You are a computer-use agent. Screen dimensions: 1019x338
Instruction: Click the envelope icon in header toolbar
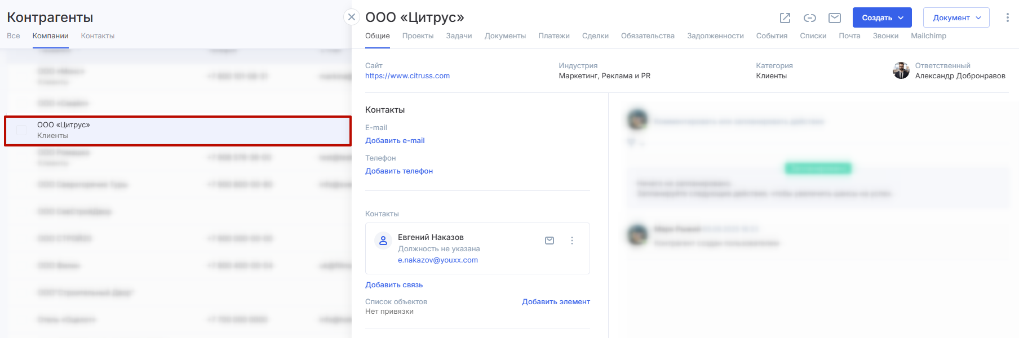click(x=835, y=18)
